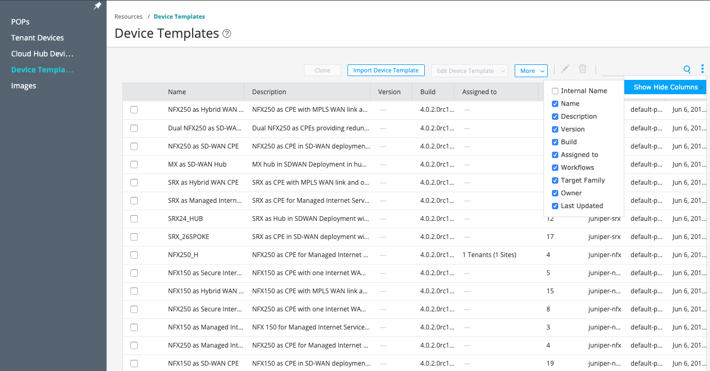710x371 pixels.
Task: Click the Import Device Template button
Action: pyautogui.click(x=386, y=70)
